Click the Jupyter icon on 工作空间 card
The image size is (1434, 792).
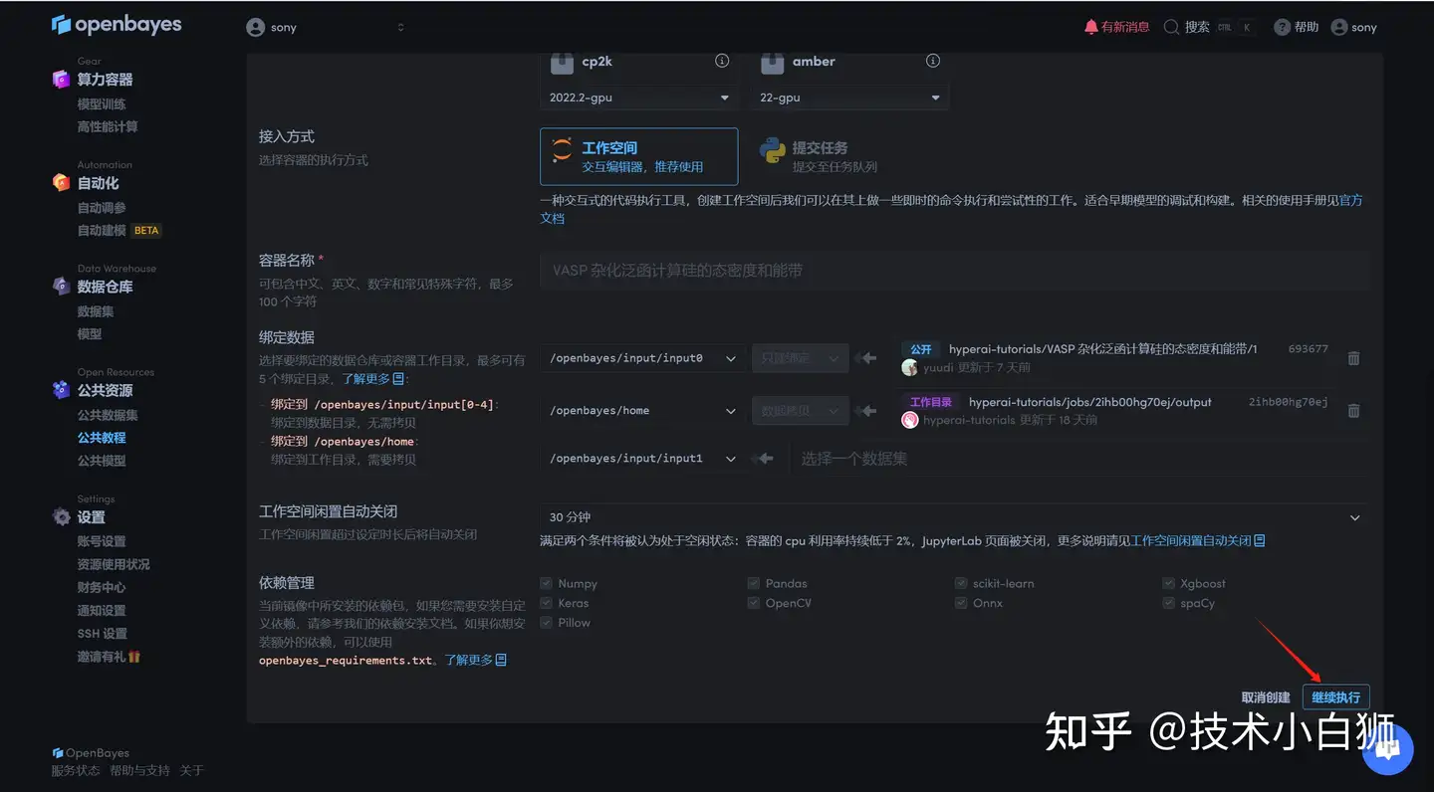[x=562, y=150]
